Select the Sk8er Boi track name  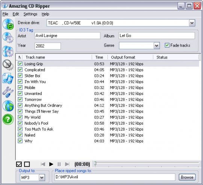point(32,76)
